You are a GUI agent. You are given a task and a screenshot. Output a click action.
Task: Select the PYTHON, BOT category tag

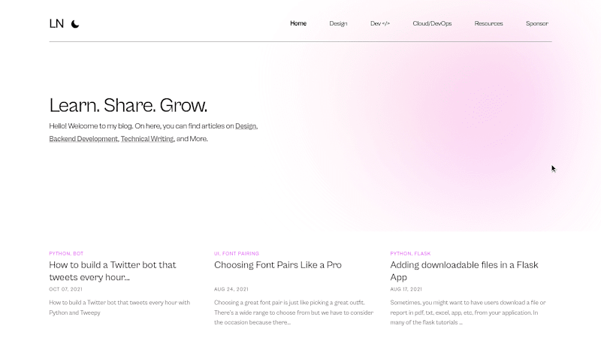click(x=66, y=253)
